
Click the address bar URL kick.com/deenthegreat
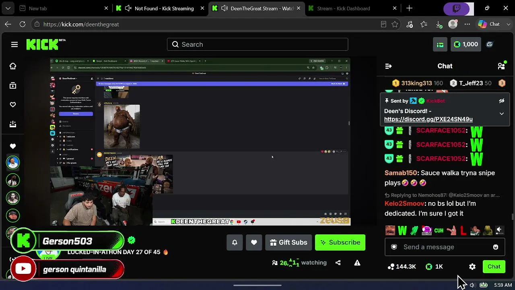point(81,24)
